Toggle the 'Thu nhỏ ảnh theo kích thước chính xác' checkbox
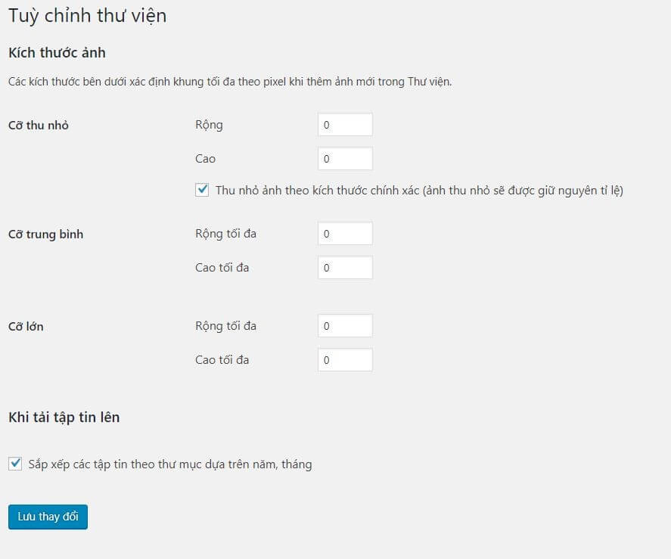This screenshot has width=671, height=559. (x=202, y=190)
